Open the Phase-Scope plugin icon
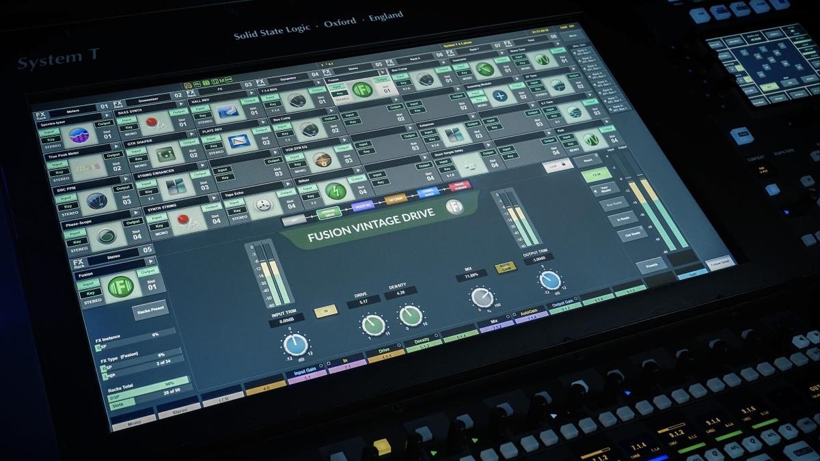This screenshot has height=461, width=820. click(105, 236)
